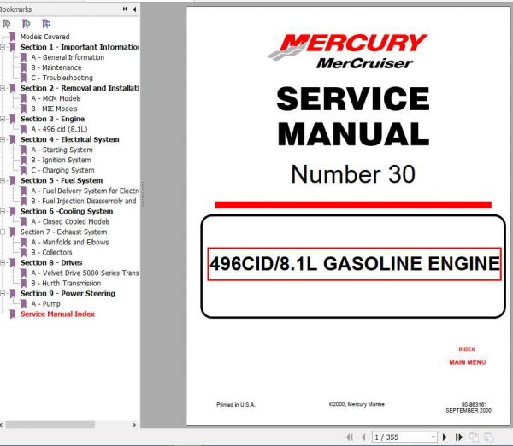Open A - MCM Models bookmark
The height and width of the screenshot is (446, 513).
click(x=56, y=98)
